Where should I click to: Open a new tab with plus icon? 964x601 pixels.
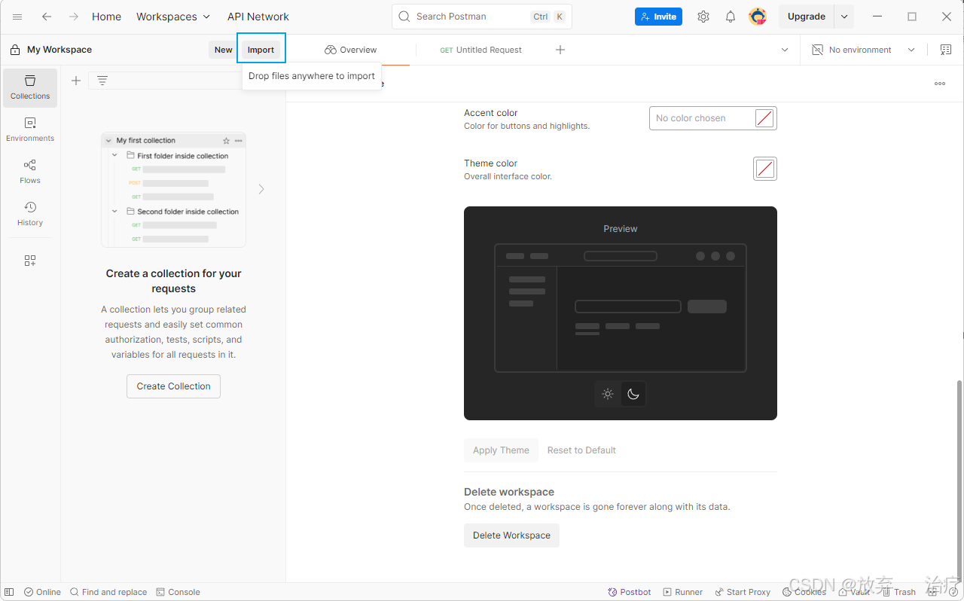click(560, 50)
